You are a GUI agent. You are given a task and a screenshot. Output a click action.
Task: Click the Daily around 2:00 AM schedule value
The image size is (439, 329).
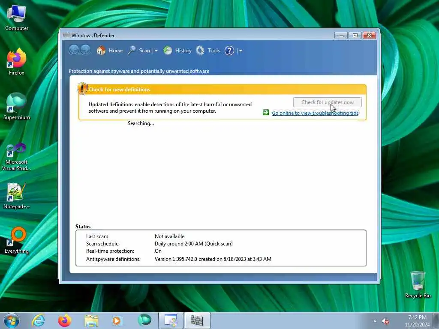pyautogui.click(x=193, y=244)
